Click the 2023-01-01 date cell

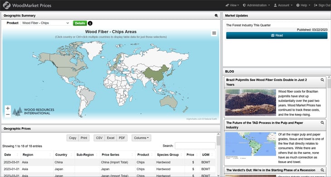(x=11, y=169)
